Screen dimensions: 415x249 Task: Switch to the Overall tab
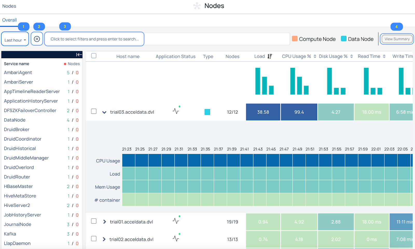coord(10,20)
